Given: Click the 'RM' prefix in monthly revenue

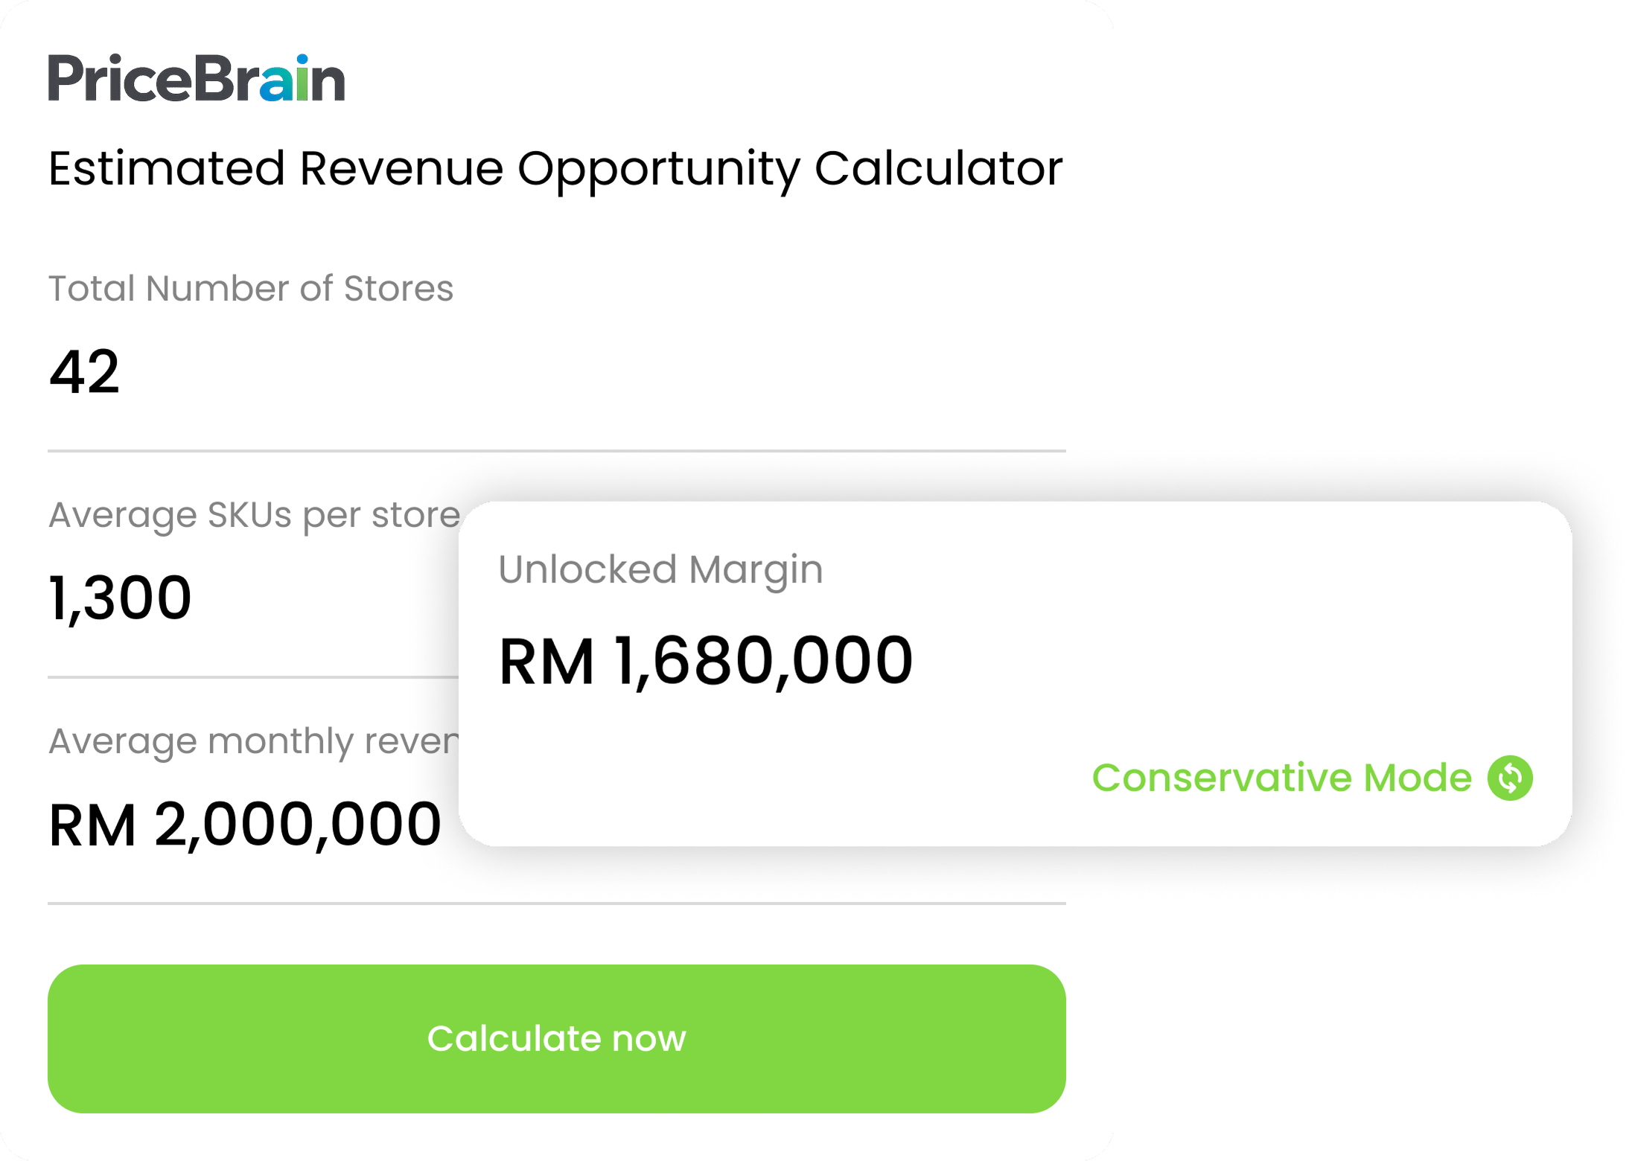Looking at the screenshot, I should [92, 826].
